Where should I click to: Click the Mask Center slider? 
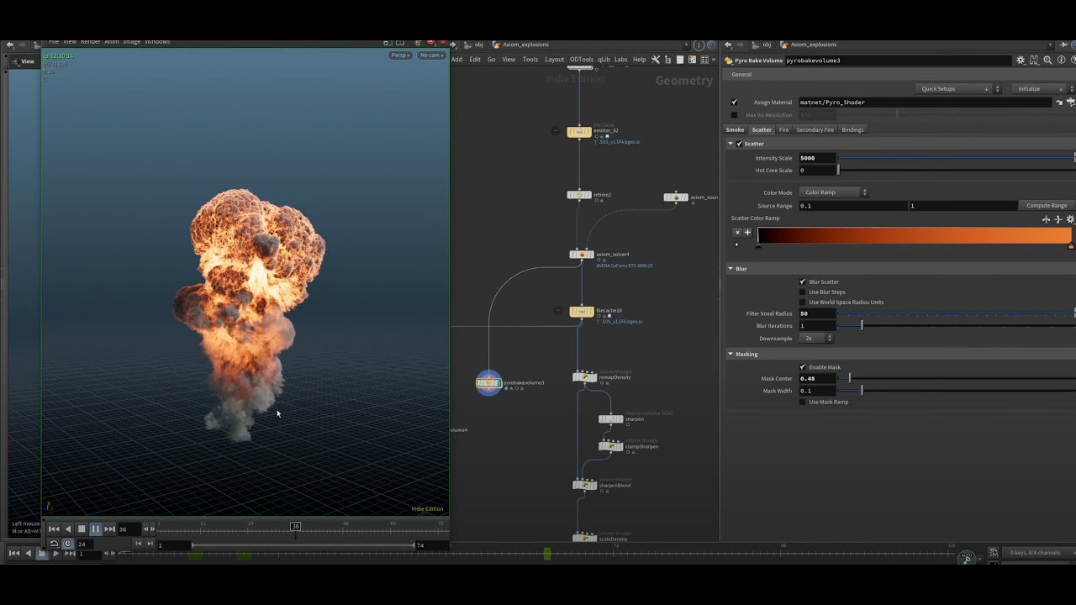coord(957,379)
